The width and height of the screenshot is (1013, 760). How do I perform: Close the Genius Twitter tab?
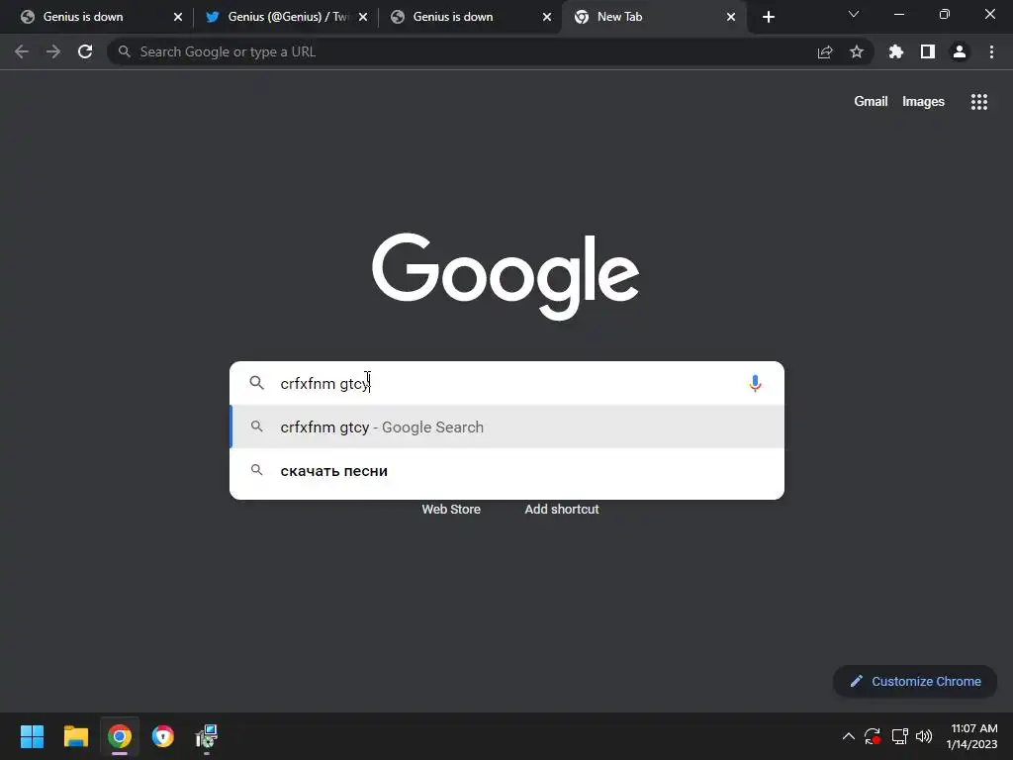[x=363, y=17]
